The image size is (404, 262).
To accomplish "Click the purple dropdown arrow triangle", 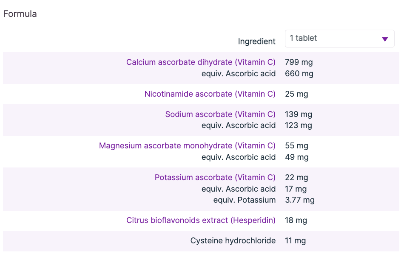I will [x=385, y=39].
